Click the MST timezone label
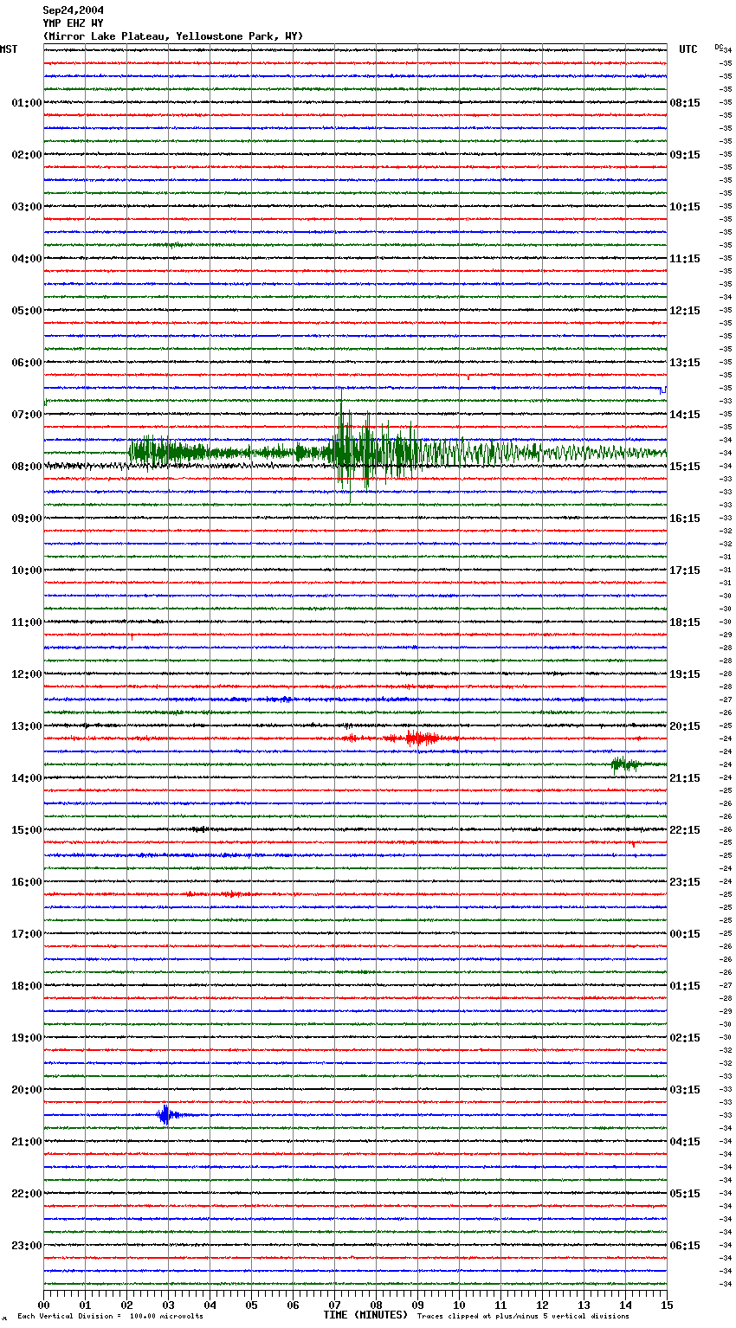Viewport: 736px width, 1328px height. [x=9, y=50]
